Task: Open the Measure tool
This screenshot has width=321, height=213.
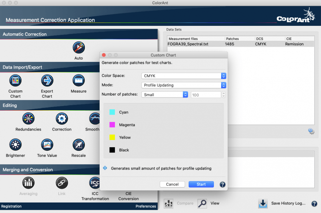Action: (x=79, y=81)
